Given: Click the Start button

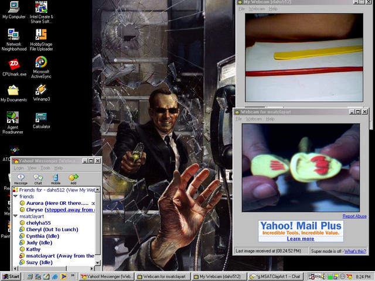Looking at the screenshot, I should coord(11,276).
